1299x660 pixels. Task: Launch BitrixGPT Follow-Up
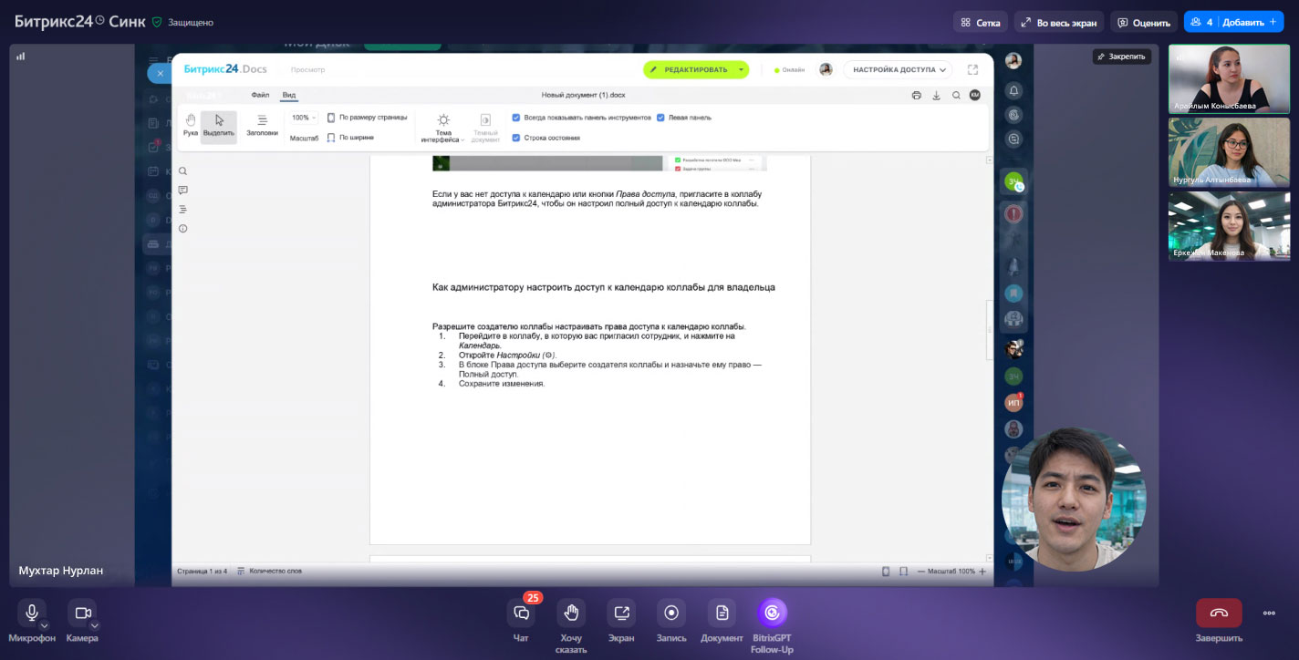(772, 614)
